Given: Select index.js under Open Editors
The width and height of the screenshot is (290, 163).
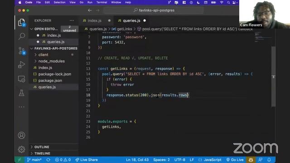Looking at the screenshot, I should (x=53, y=35).
